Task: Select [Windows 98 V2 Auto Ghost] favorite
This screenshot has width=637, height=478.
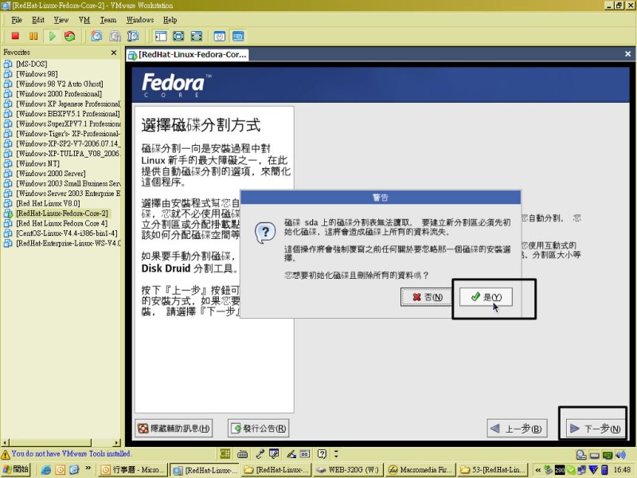Action: pos(60,84)
